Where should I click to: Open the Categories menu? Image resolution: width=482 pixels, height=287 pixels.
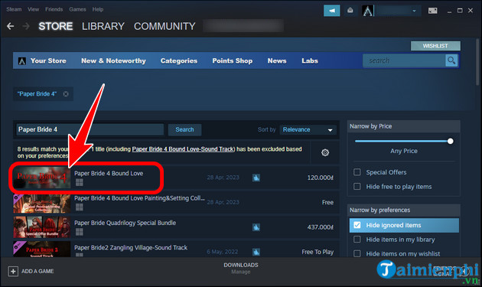coord(179,61)
